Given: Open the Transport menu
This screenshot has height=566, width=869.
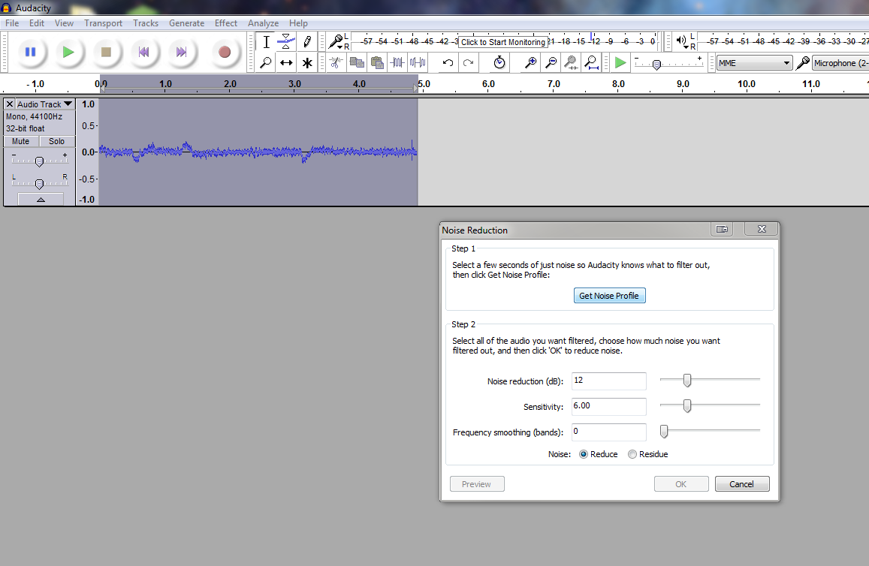Looking at the screenshot, I should coord(103,23).
